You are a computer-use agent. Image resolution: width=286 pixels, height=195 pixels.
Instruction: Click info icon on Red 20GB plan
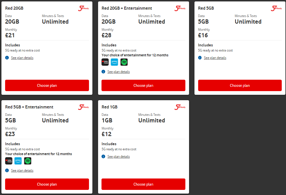7,58
